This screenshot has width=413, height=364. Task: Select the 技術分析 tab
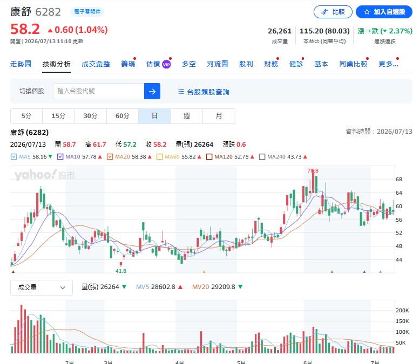tap(56, 64)
